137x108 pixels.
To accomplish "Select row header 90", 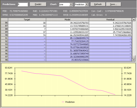I will (4, 35).
